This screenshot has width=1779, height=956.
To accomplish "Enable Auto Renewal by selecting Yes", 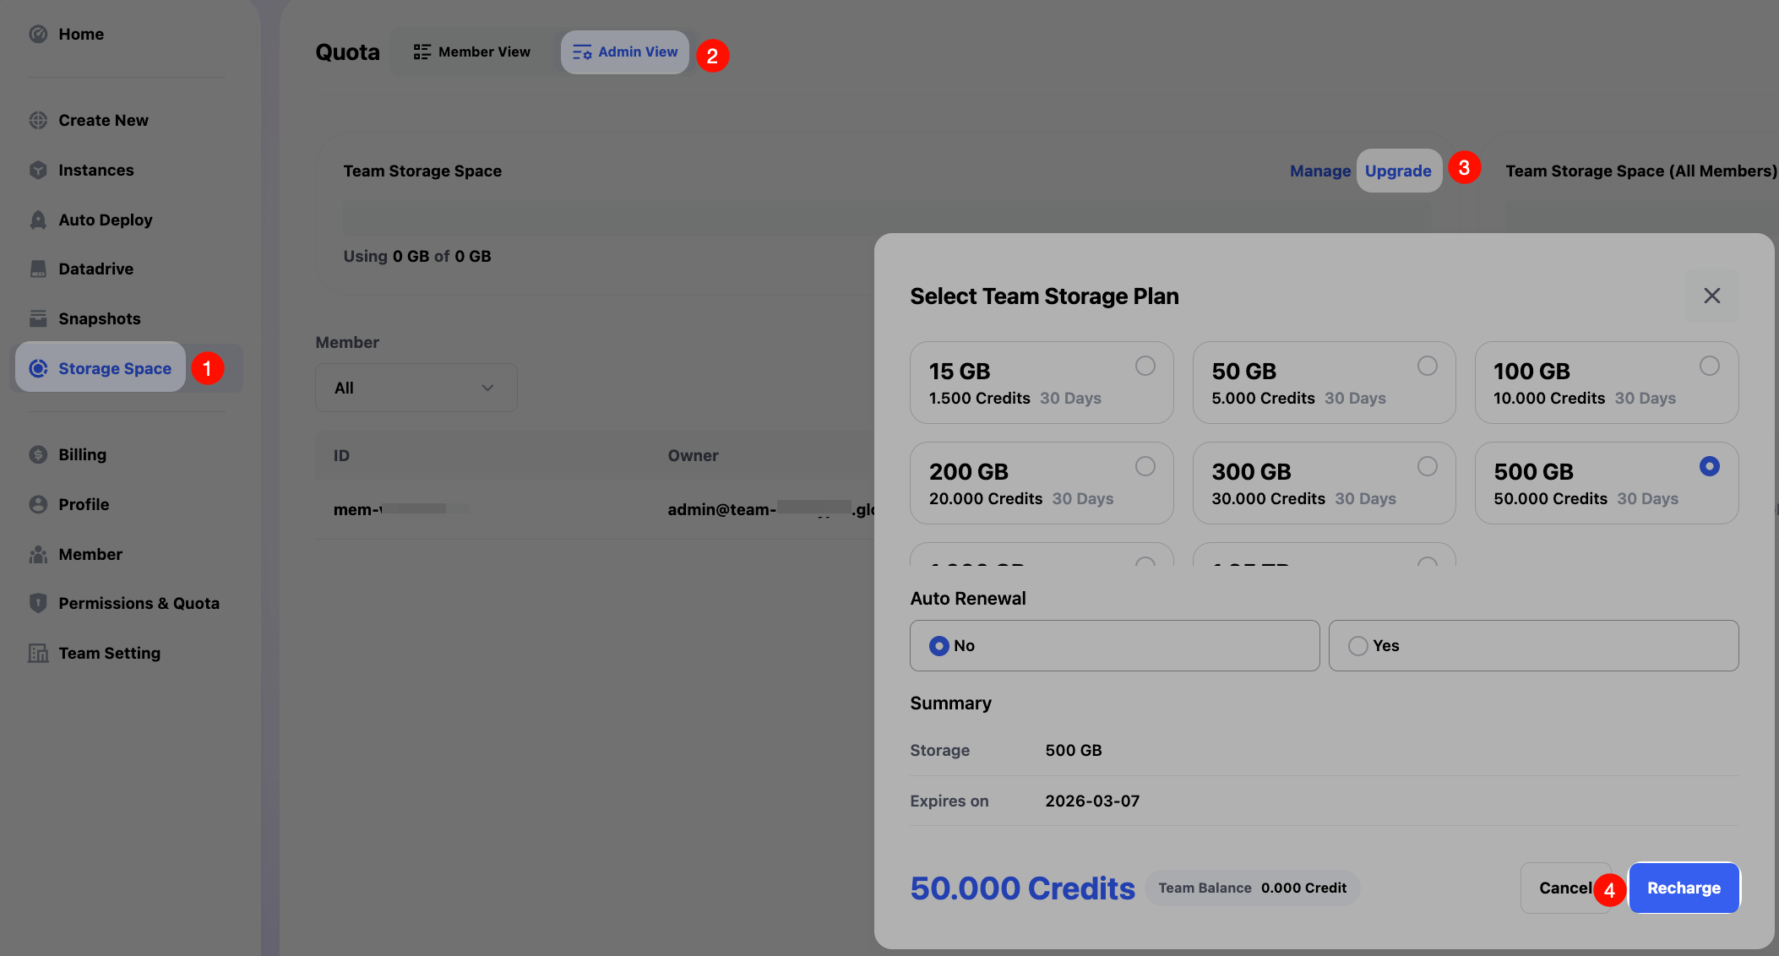I will [1357, 646].
